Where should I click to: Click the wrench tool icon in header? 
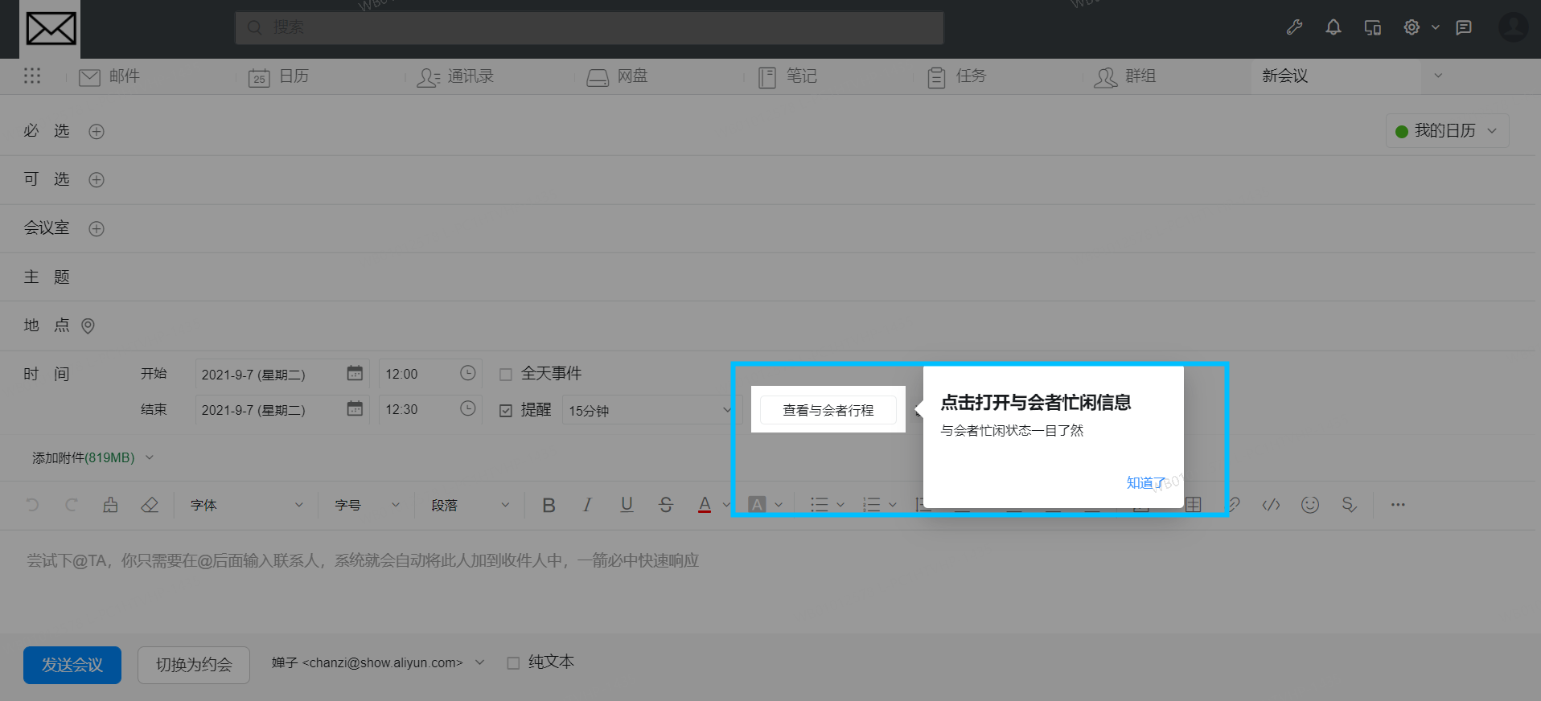[1294, 28]
